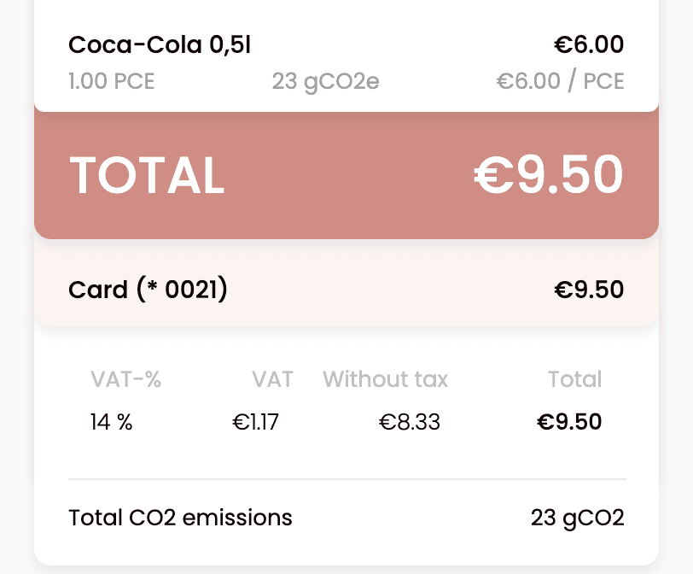Select the 23 gCO2e item emissions
Viewport: 693px width, 574px height.
point(325,82)
